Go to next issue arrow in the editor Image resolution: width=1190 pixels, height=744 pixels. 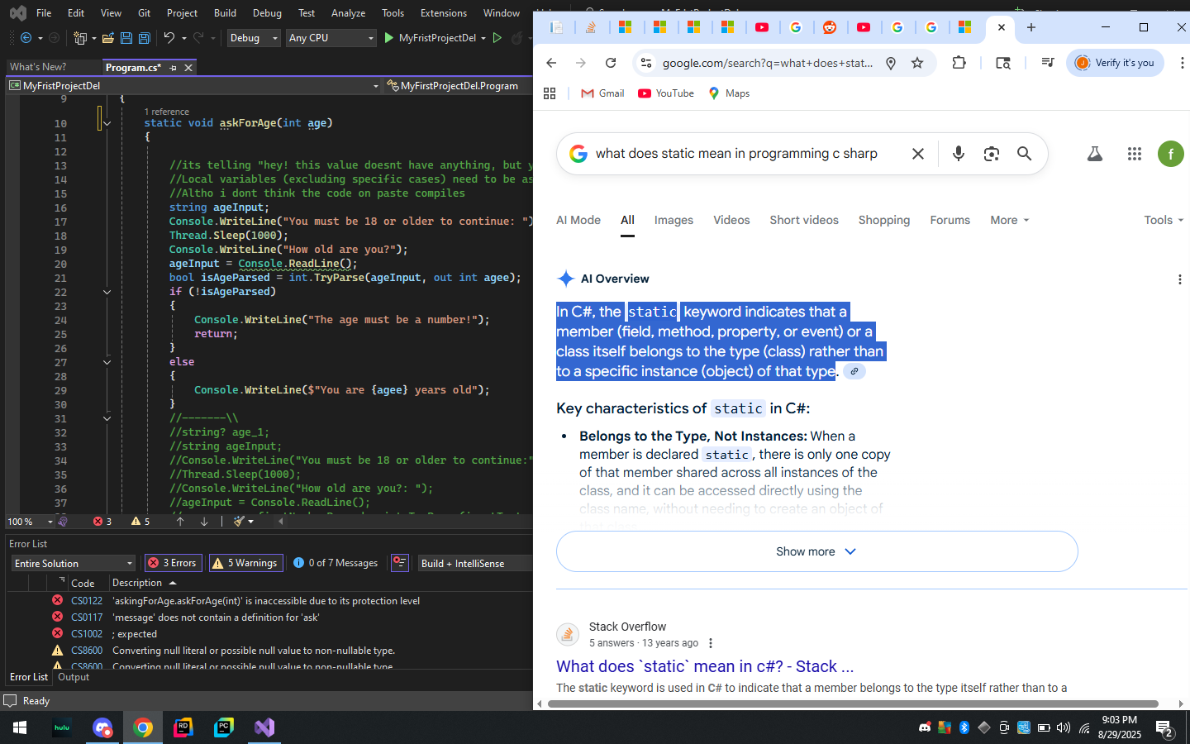[x=204, y=522]
